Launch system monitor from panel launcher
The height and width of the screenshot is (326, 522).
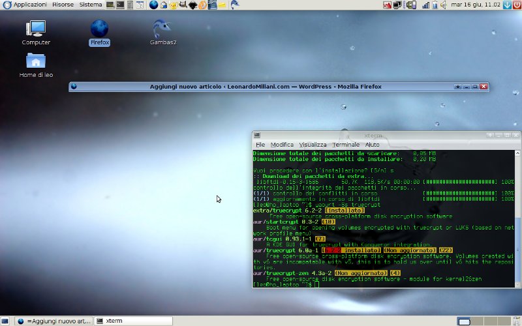(x=110, y=5)
